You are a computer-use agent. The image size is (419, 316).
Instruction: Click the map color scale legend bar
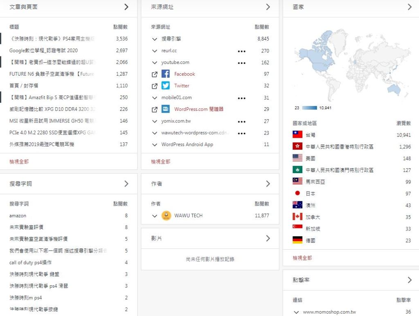tap(309, 108)
